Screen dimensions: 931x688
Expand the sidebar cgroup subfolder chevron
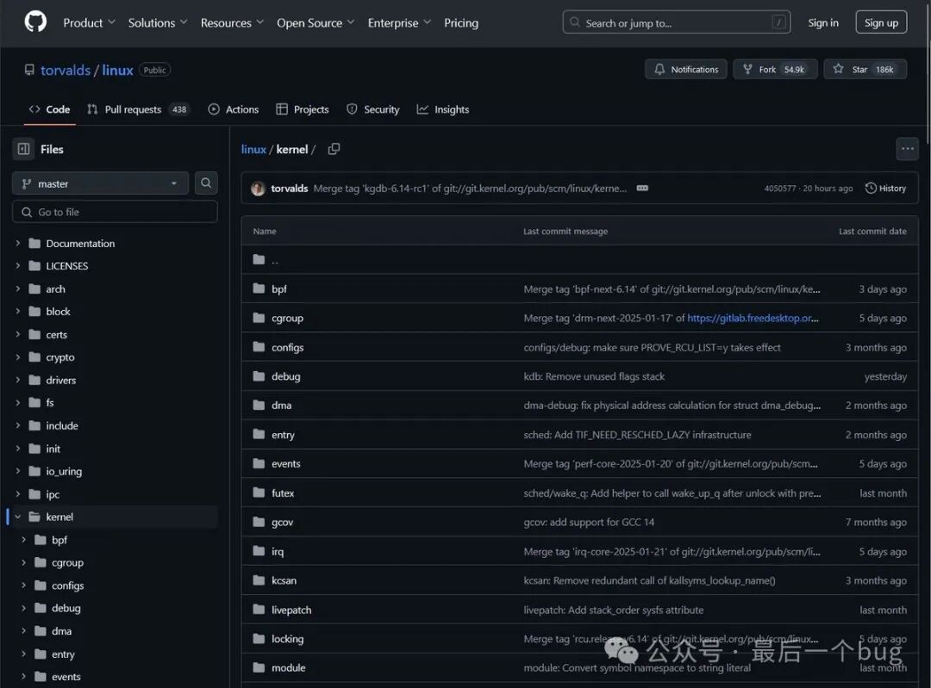tap(24, 562)
